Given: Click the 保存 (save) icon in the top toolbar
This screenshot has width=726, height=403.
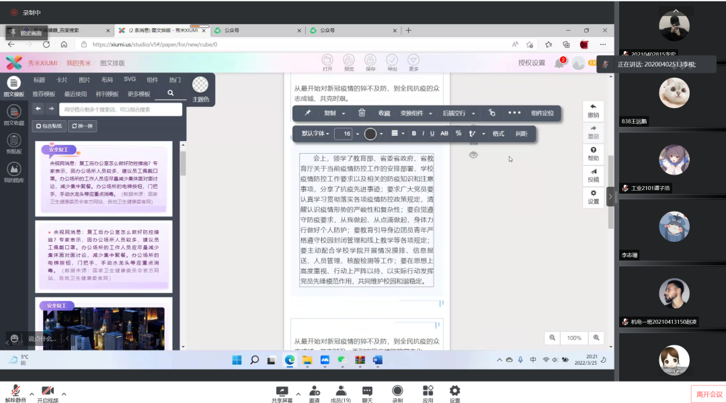Looking at the screenshot, I should tap(370, 62).
